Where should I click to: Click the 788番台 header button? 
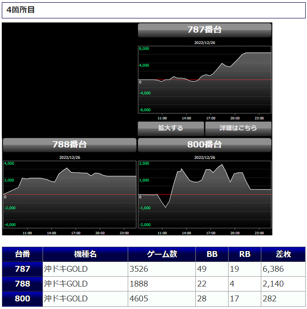point(69,145)
